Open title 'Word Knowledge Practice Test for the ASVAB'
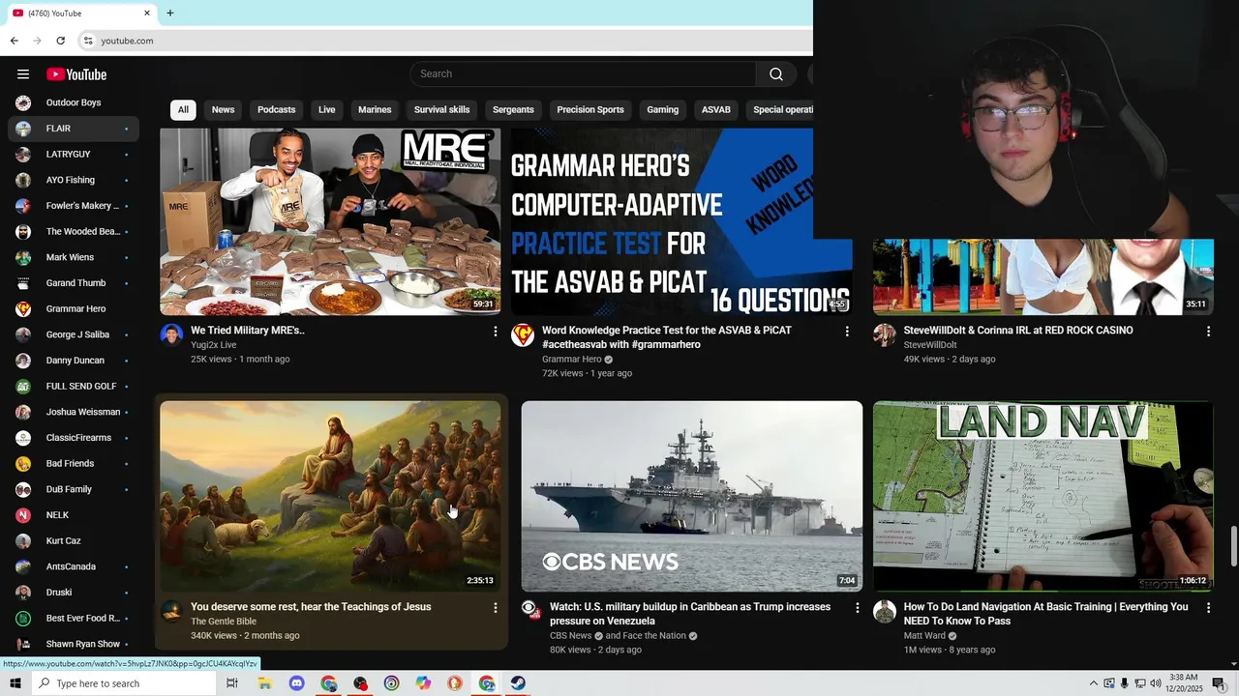 click(x=666, y=337)
